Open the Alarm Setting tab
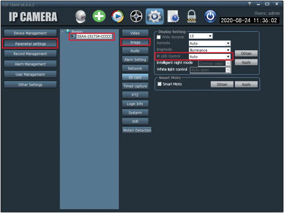The height and width of the screenshot is (213, 284). point(135,59)
